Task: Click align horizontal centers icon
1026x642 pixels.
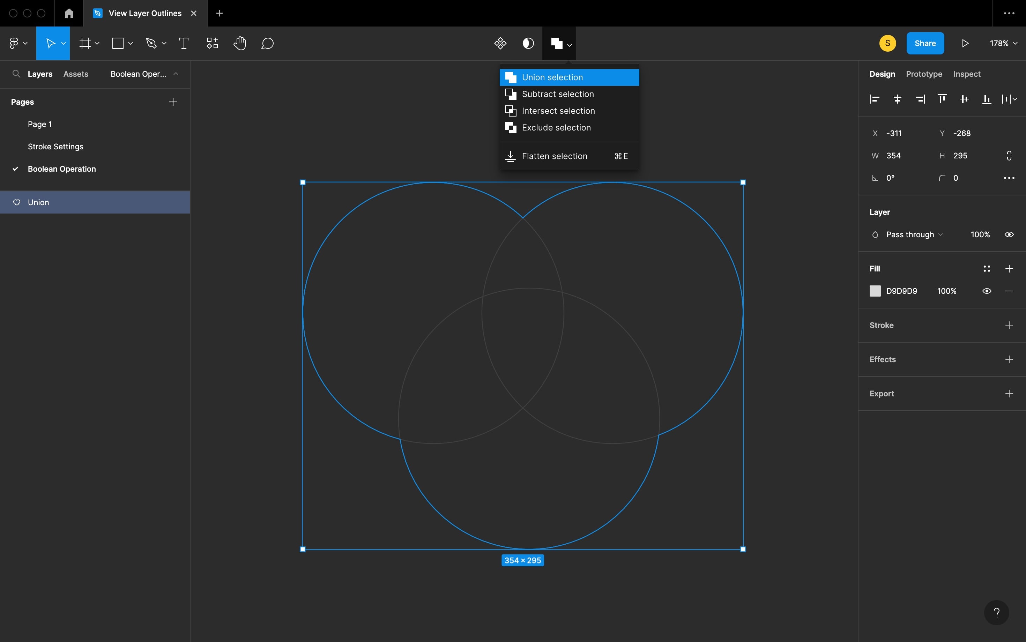Action: point(897,99)
